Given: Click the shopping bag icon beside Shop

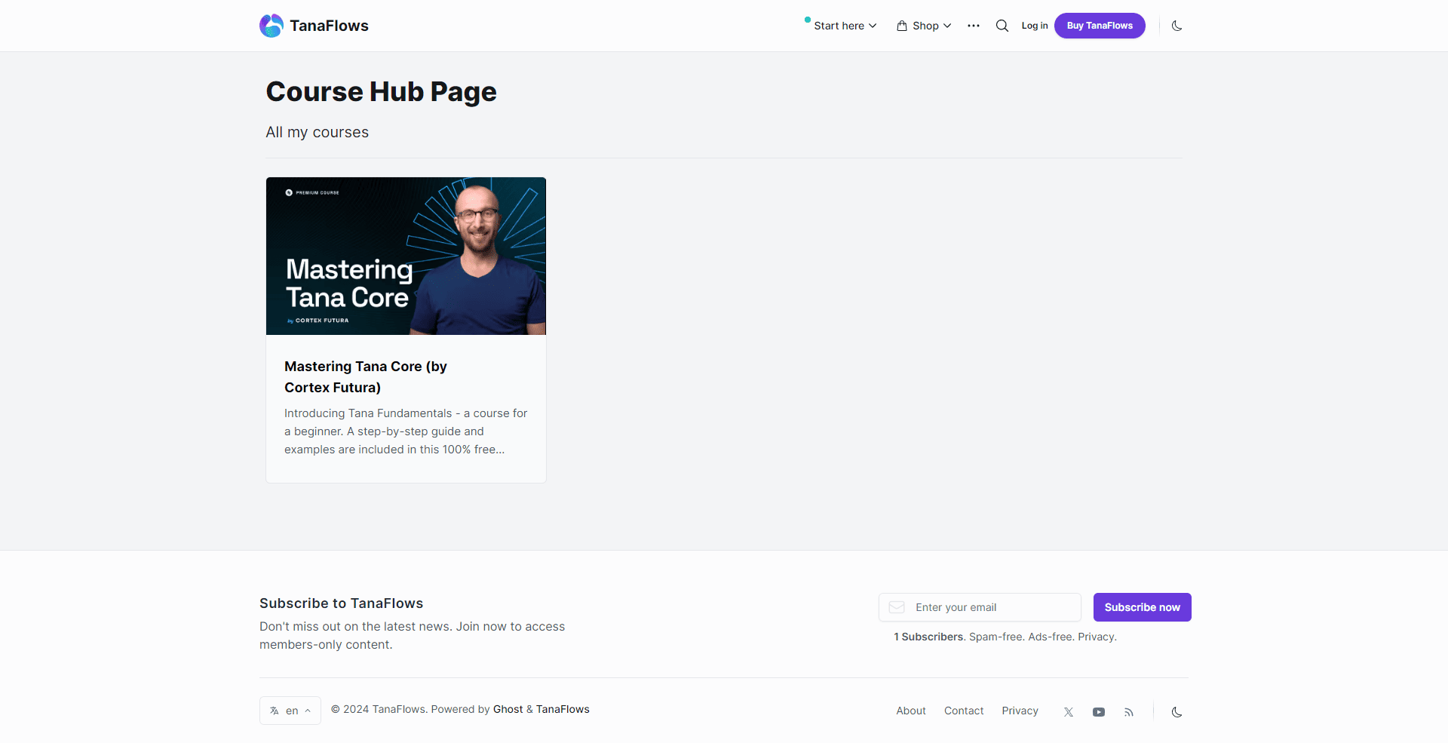Looking at the screenshot, I should tap(902, 25).
